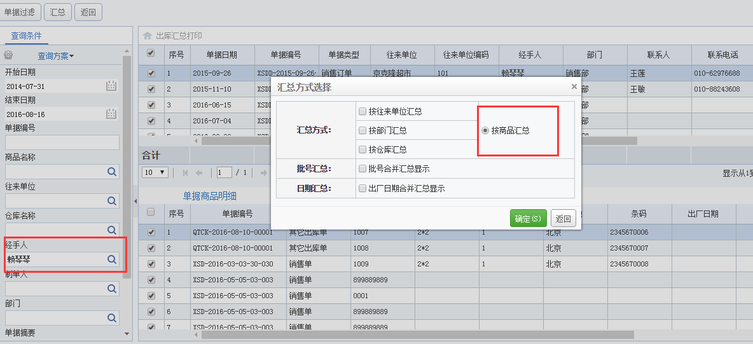The height and width of the screenshot is (344, 753).
Task: Collapse the left query panel with the arrow
Action: click(135, 201)
